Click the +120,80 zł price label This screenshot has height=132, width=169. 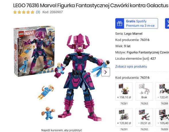tap(124, 123)
